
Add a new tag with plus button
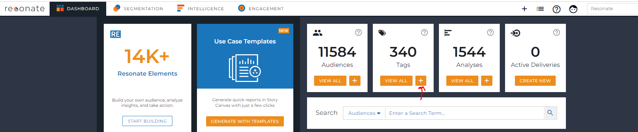pyautogui.click(x=421, y=81)
